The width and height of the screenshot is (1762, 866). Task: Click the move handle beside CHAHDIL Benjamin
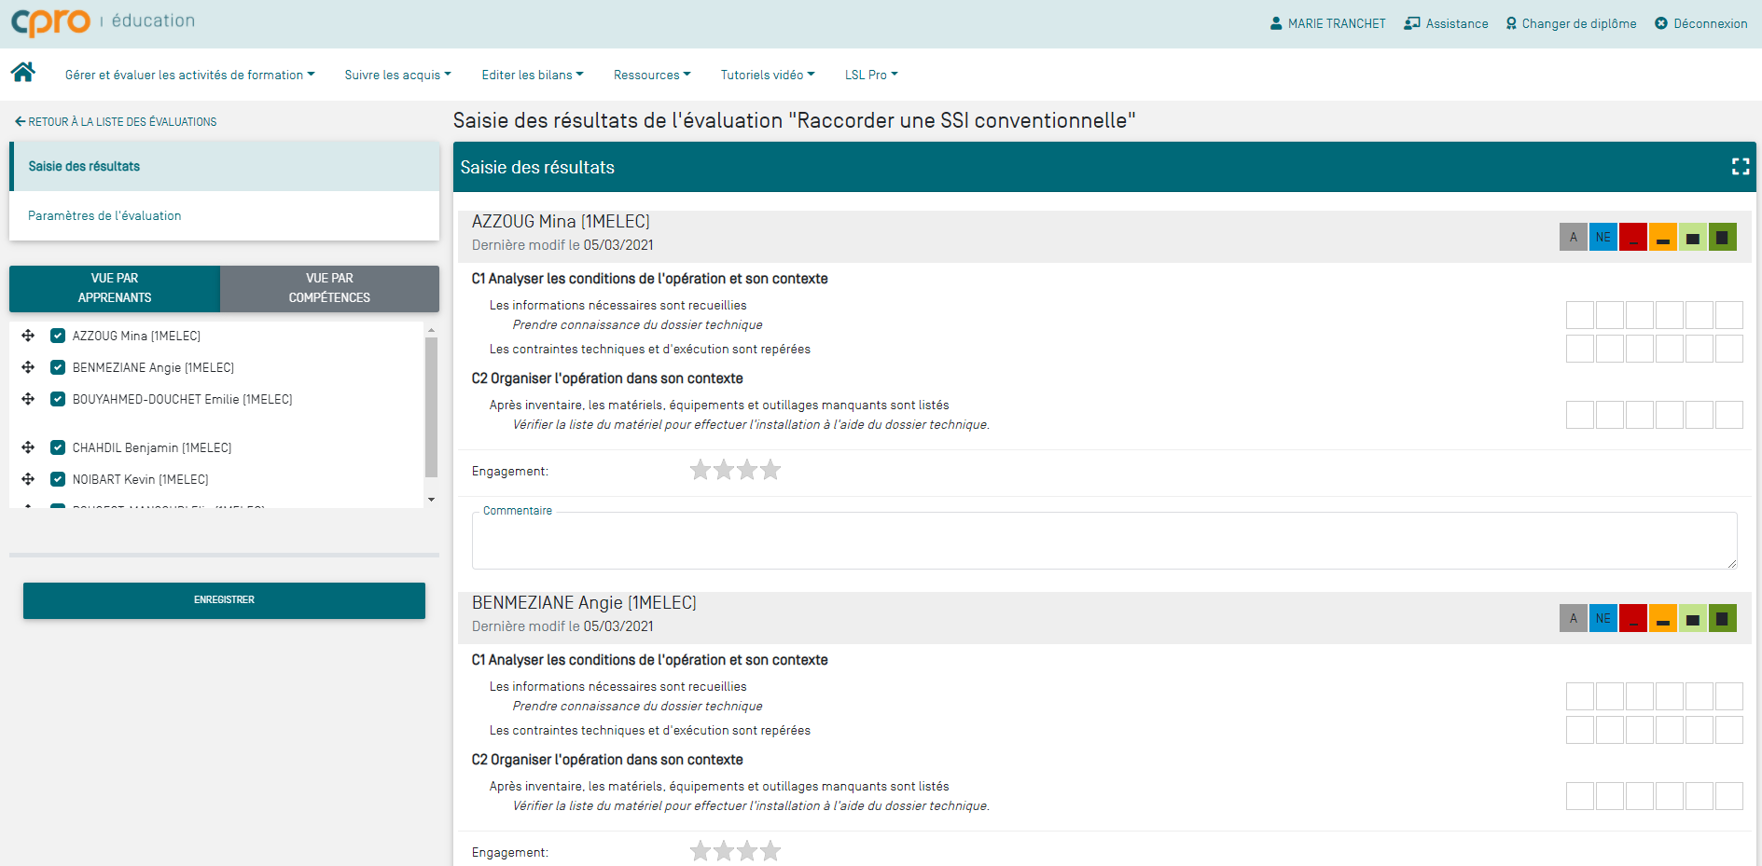(x=28, y=447)
